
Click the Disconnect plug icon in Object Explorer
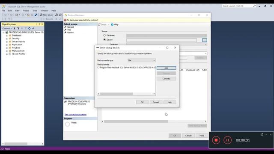(18, 28)
